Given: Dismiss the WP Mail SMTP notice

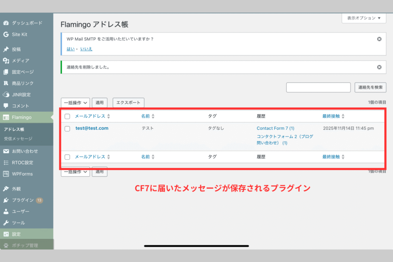Looking at the screenshot, I should point(379,39).
